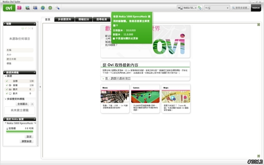Screen dimensions: 264x165
Task: Click the pin icon on 預覽 panel header
Action: click(34, 24)
